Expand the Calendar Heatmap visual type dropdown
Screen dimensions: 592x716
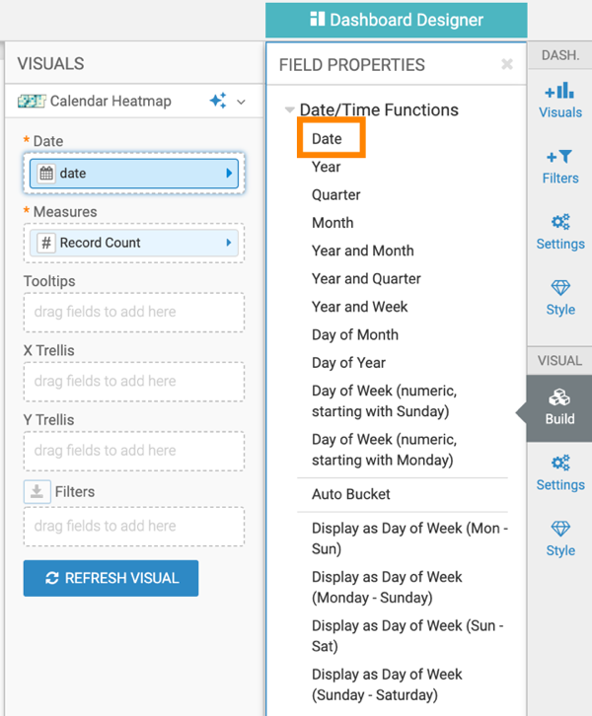click(x=241, y=101)
